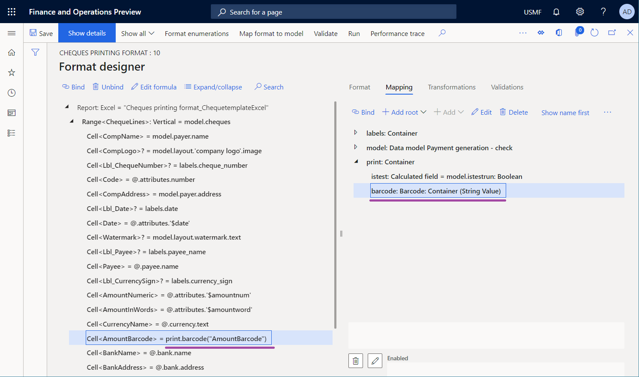Image resolution: width=639 pixels, height=377 pixels.
Task: Open Performance trace
Action: [398, 33]
